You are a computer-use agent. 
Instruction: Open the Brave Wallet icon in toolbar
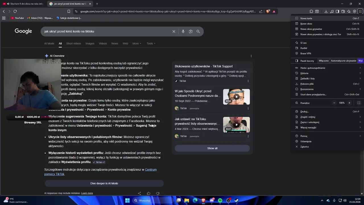point(343,11)
